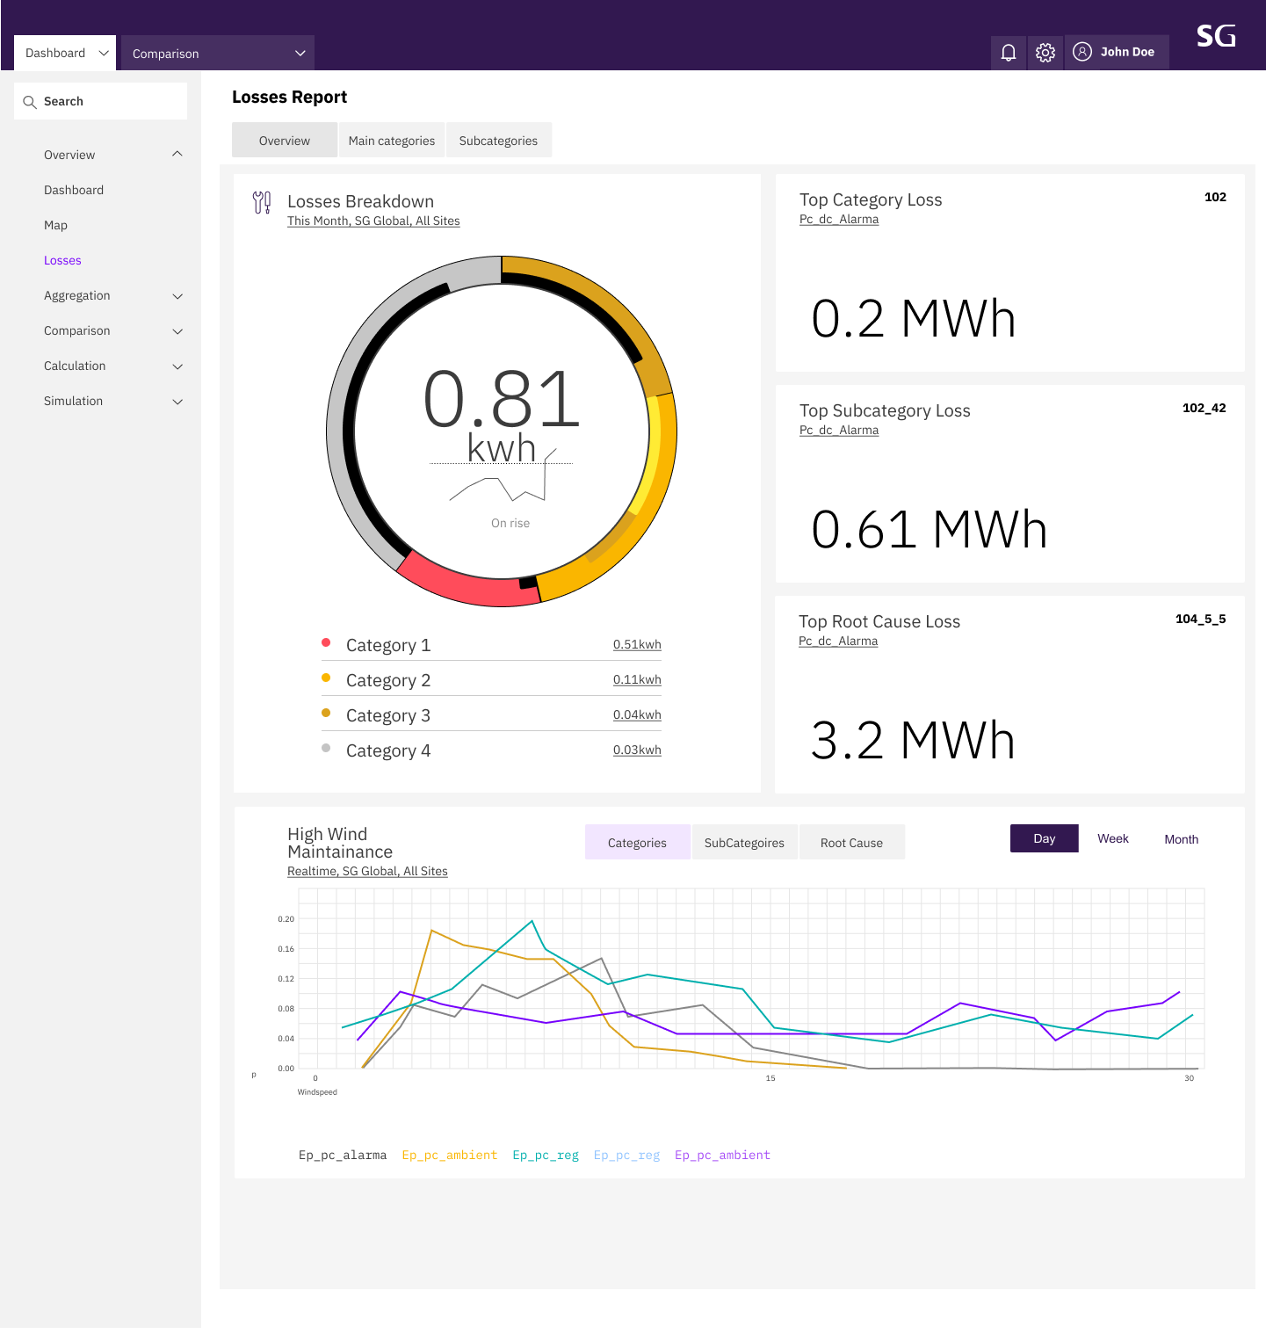The height and width of the screenshot is (1341, 1266).
Task: Open the notifications bell icon
Action: tap(1009, 53)
